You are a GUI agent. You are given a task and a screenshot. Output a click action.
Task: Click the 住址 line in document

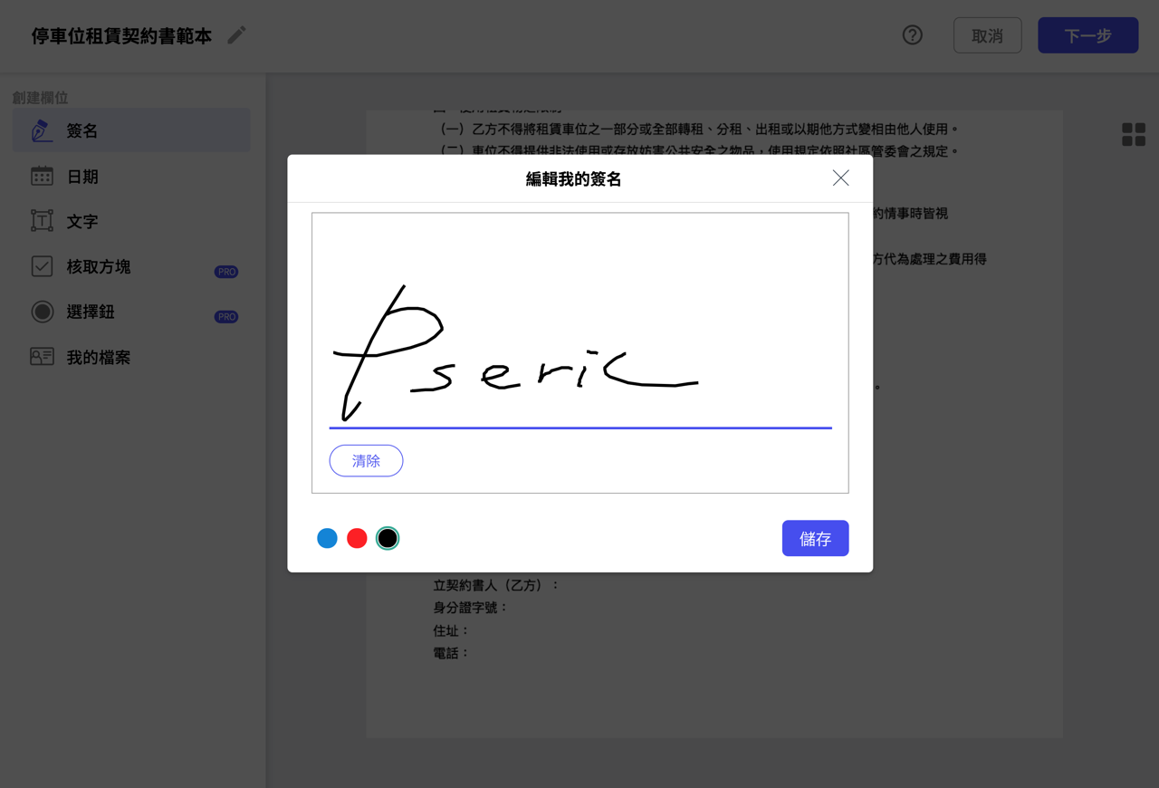click(x=451, y=630)
